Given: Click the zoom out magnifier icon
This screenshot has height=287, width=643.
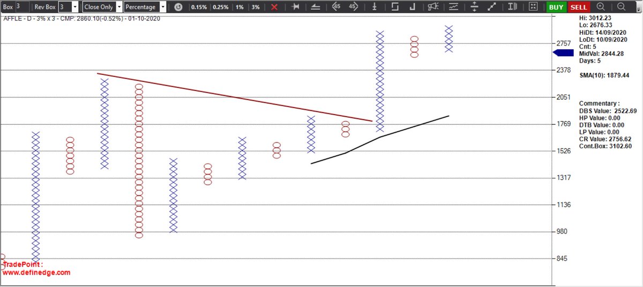Looking at the screenshot, I should click(x=621, y=7).
